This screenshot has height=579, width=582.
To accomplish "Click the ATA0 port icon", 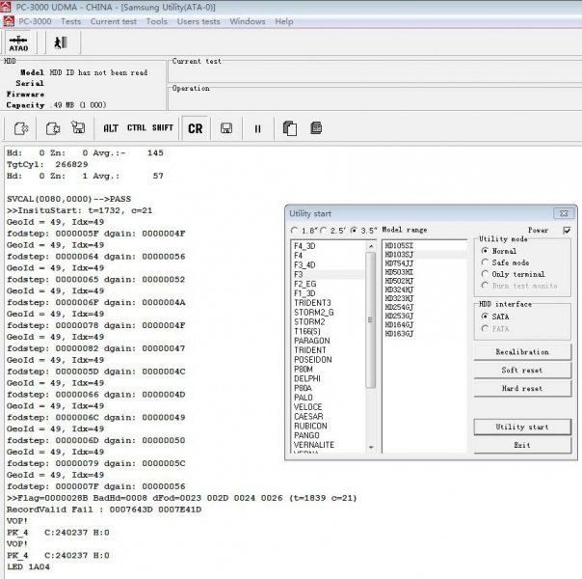I will pyautogui.click(x=18, y=42).
